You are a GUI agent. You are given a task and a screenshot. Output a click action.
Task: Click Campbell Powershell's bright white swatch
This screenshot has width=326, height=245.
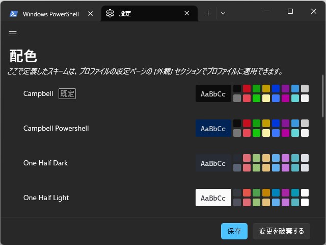tap(305, 133)
